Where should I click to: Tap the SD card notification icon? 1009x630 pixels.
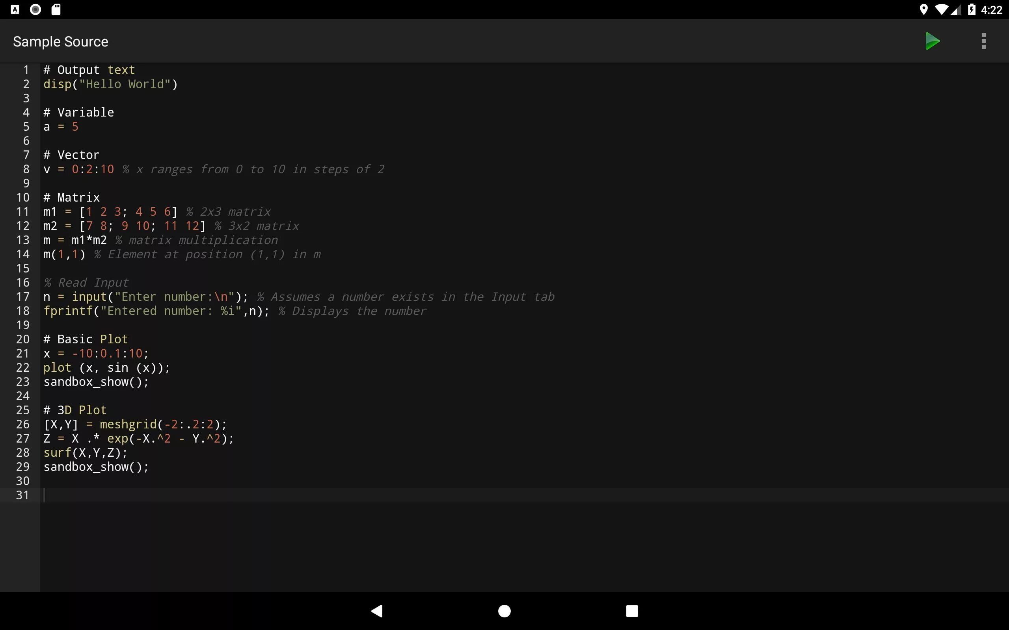pyautogui.click(x=56, y=9)
